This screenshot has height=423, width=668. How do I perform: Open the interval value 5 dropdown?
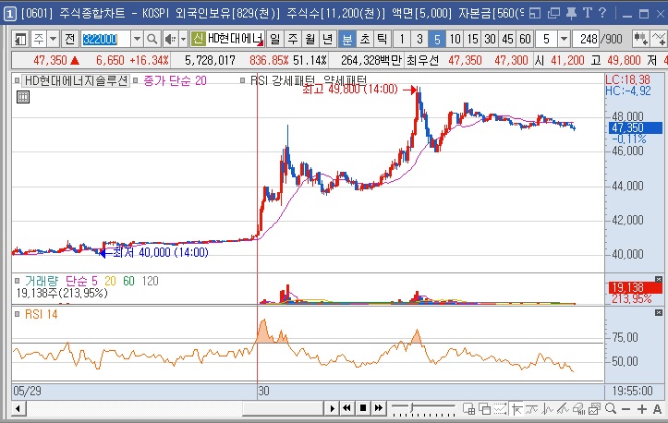(564, 40)
